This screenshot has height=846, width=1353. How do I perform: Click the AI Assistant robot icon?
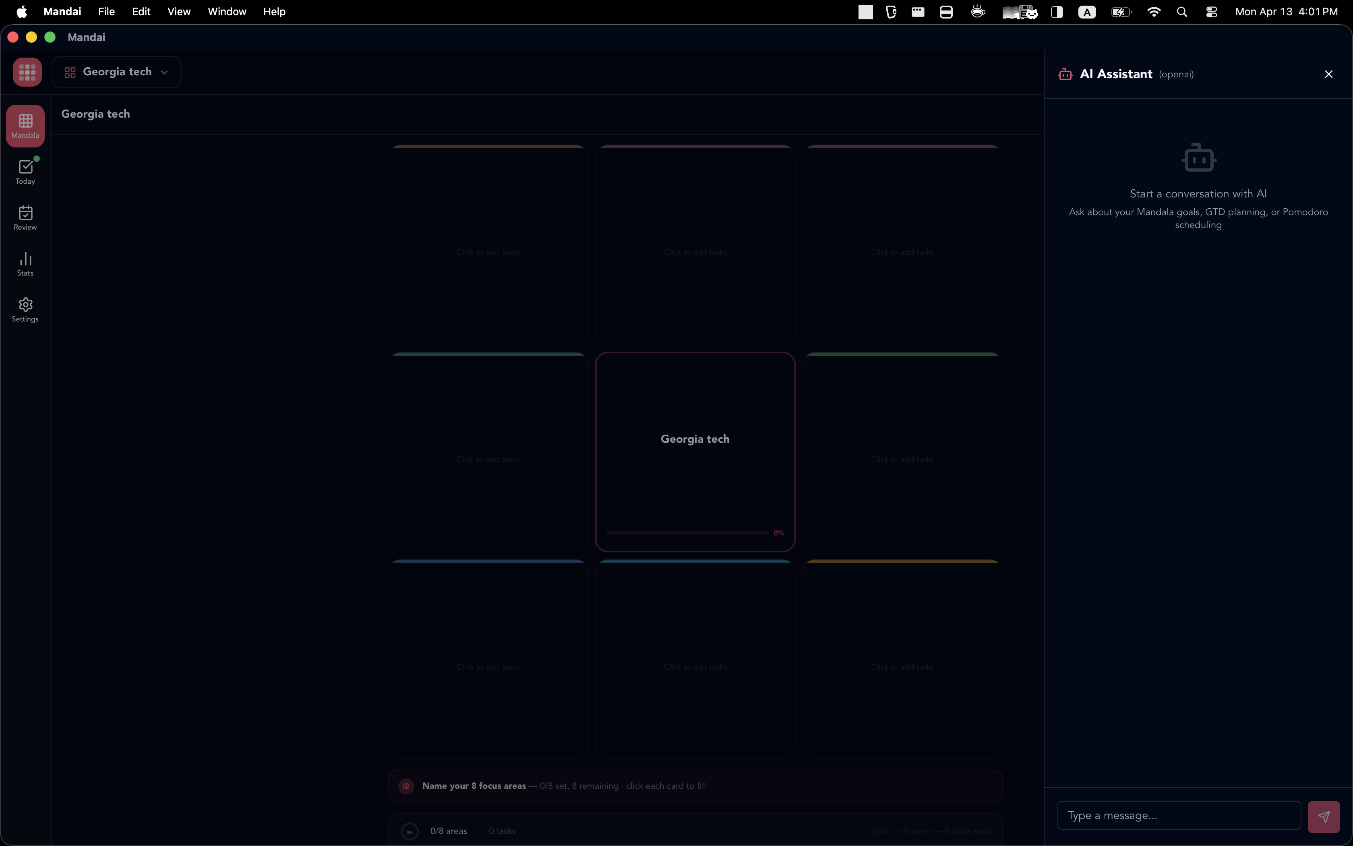coord(1065,74)
